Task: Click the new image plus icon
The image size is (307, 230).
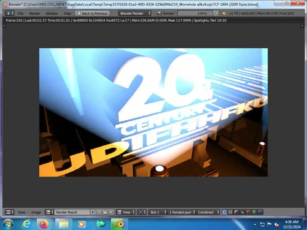Action: point(99,212)
